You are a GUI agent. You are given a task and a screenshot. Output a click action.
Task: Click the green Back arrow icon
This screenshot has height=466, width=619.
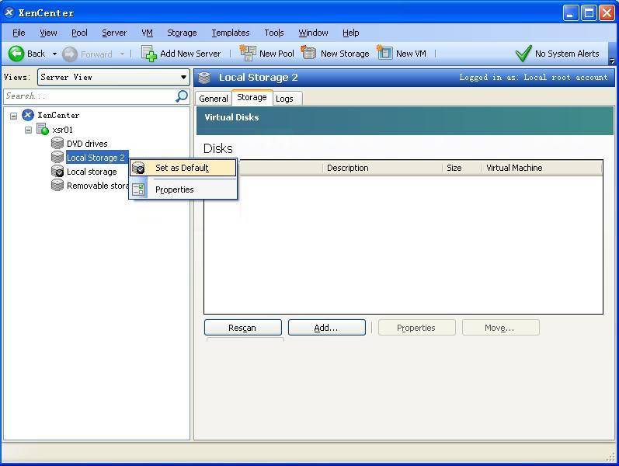click(x=16, y=54)
